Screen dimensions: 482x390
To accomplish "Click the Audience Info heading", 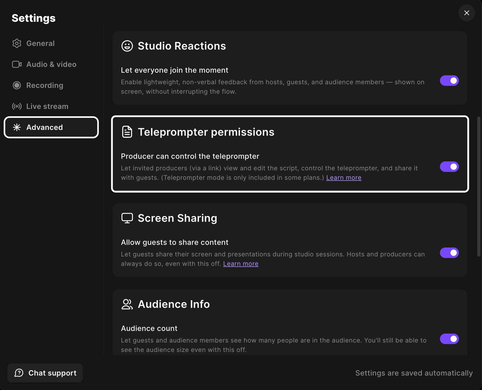I will point(174,304).
